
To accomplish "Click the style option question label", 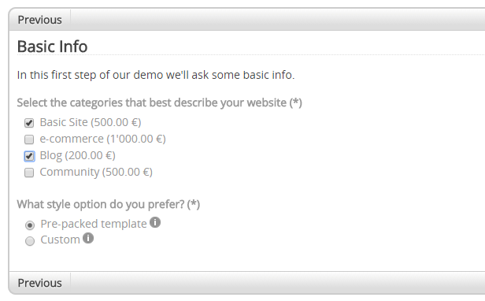I will point(109,204).
